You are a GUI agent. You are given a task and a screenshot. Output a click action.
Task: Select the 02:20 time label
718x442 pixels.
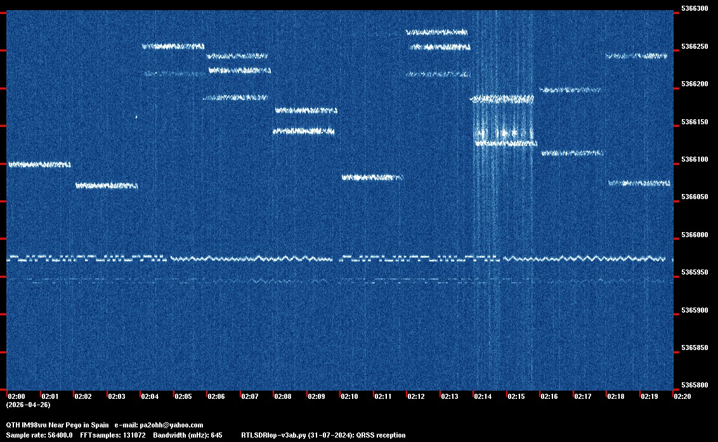682,396
